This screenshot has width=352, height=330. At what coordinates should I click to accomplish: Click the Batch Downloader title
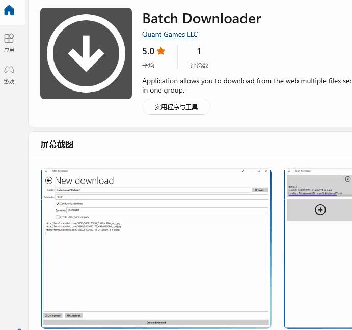coord(202,19)
